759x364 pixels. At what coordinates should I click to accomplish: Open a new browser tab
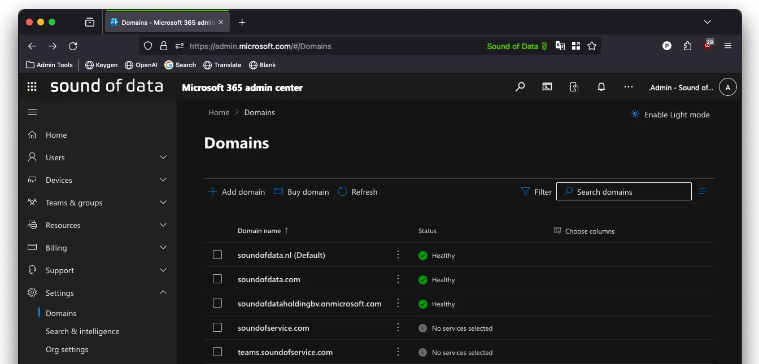[x=242, y=23]
